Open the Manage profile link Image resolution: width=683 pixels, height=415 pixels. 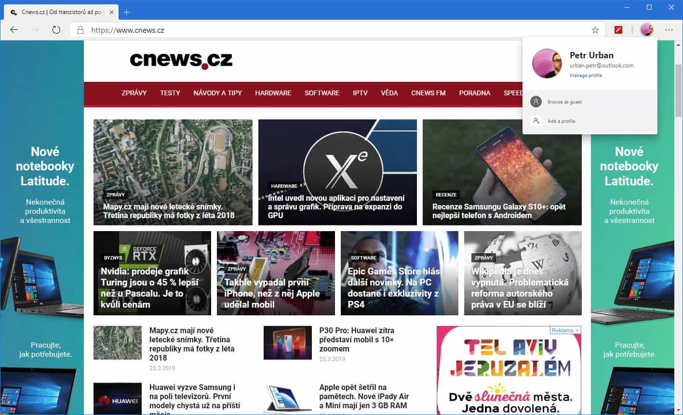point(586,76)
